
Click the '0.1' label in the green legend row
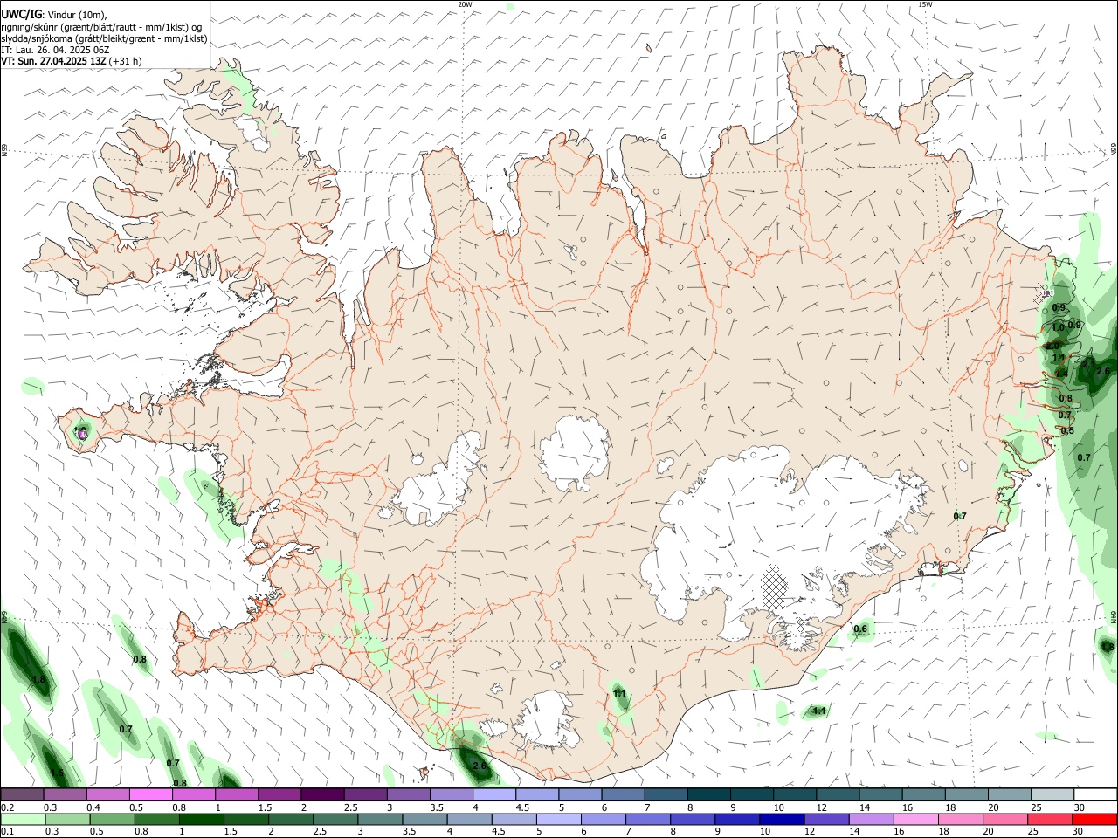tap(8, 831)
